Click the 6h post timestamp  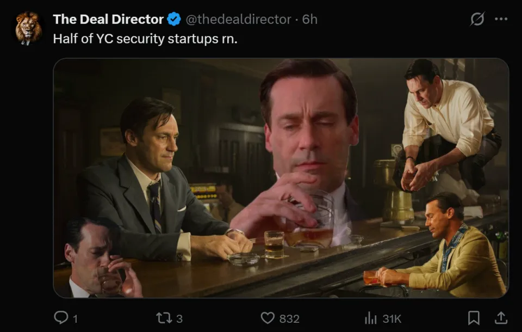(x=310, y=19)
